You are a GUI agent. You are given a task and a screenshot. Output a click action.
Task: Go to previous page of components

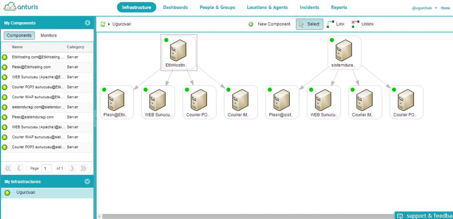[19, 168]
